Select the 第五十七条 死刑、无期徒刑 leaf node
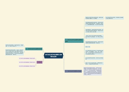 coord(94,63)
